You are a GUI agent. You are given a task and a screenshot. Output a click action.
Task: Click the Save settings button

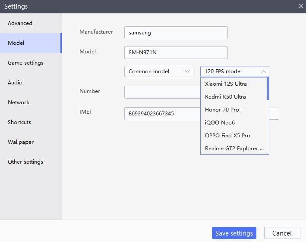tap(234, 233)
